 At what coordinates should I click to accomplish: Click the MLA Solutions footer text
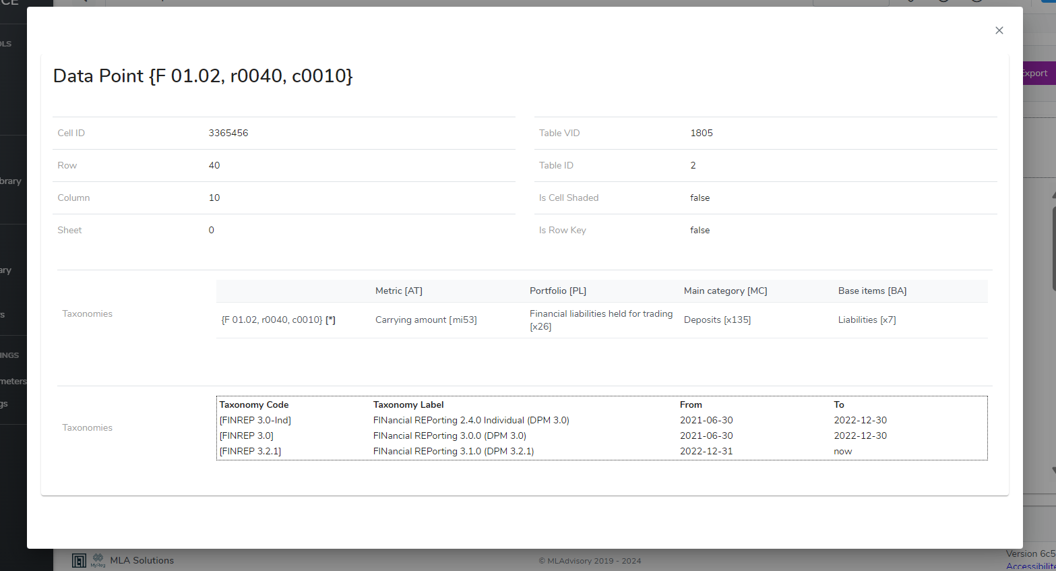[x=142, y=560]
